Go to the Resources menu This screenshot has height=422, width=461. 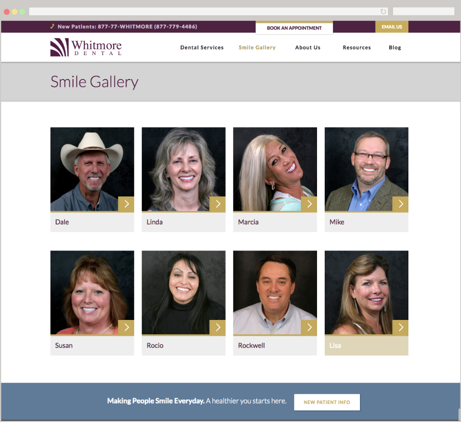coord(357,47)
